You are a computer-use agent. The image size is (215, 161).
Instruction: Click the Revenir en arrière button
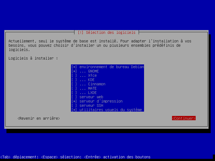pos(39,118)
